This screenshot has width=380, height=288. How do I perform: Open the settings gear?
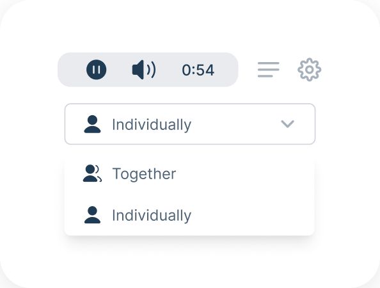[309, 70]
